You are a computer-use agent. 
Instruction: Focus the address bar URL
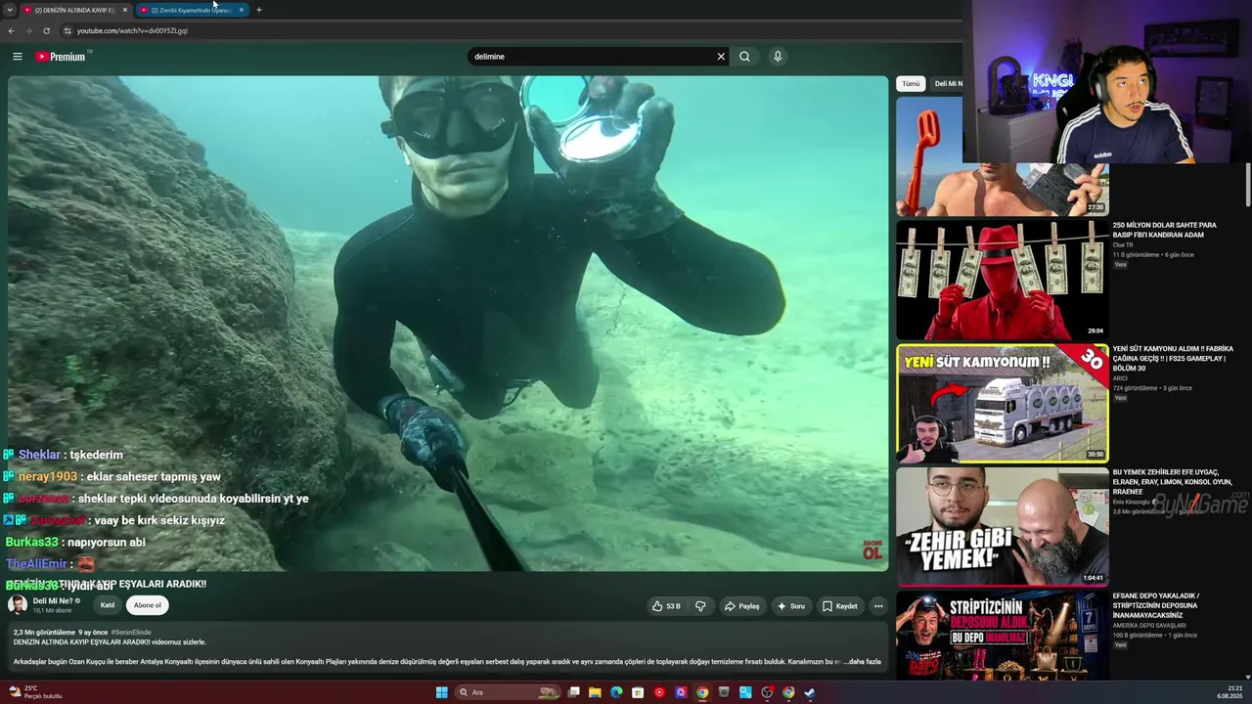[x=132, y=30]
